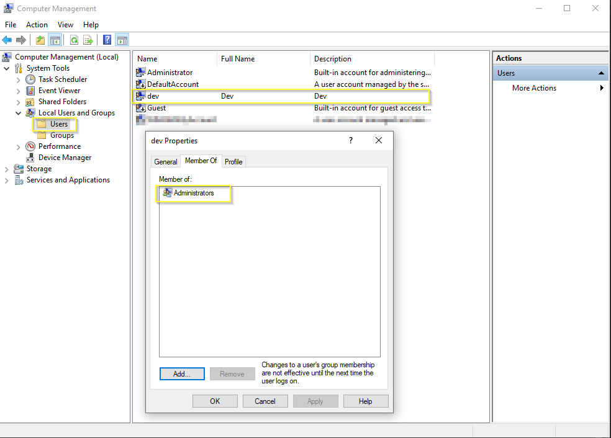This screenshot has height=438, width=611.
Task: Close the dev Properties dialog with X
Action: pos(379,141)
